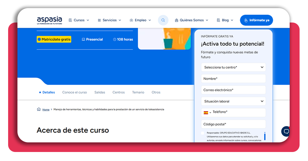The width and height of the screenshot is (308, 161).
Task: Switch to the Centros tab
Action: pos(119,92)
